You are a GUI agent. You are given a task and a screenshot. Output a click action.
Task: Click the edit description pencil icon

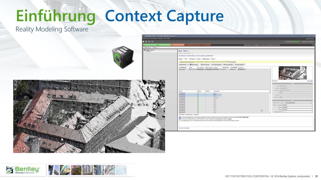click(x=192, y=53)
